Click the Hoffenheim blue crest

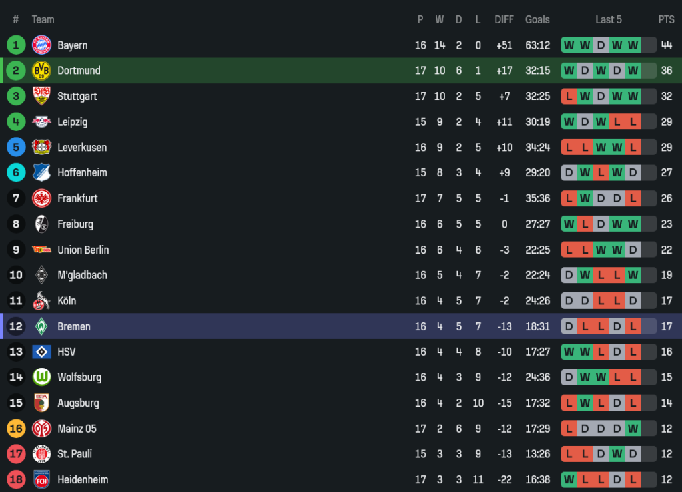41,172
